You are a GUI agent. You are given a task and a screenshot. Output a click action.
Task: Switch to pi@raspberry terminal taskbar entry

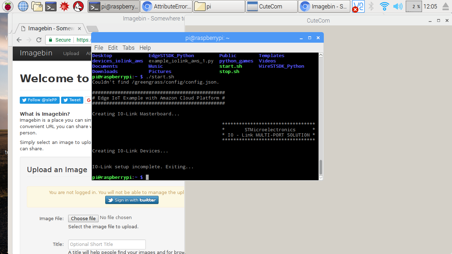[113, 6]
